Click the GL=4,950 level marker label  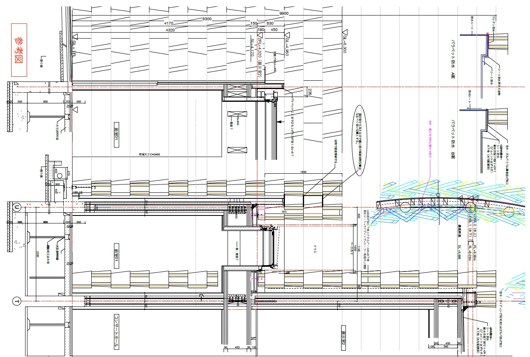point(287,46)
